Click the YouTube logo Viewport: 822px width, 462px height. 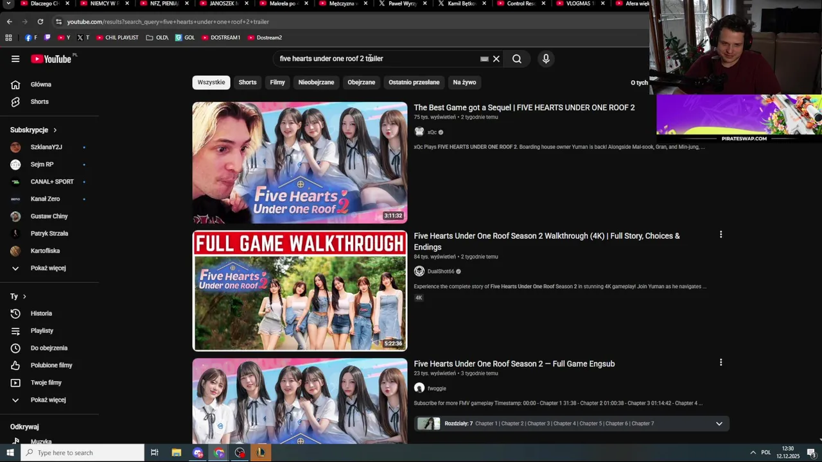tap(51, 59)
